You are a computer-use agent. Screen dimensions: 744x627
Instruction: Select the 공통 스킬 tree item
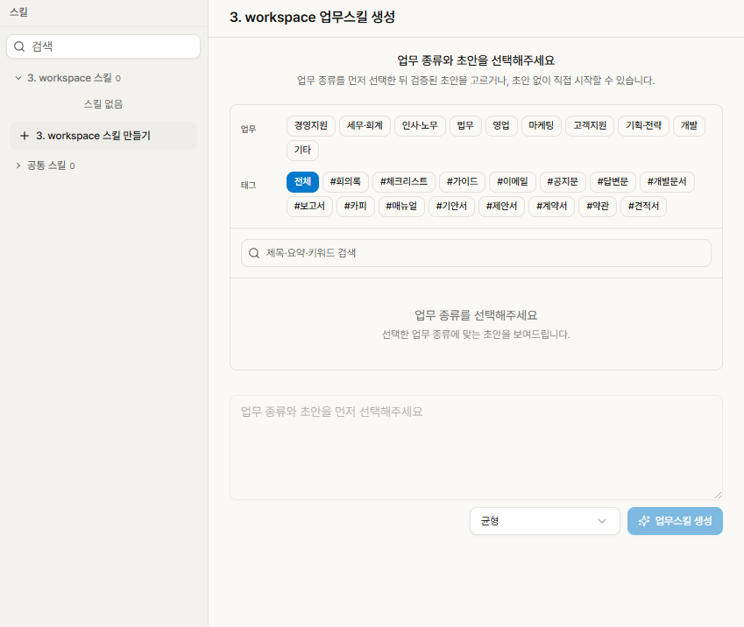pyautogui.click(x=103, y=166)
